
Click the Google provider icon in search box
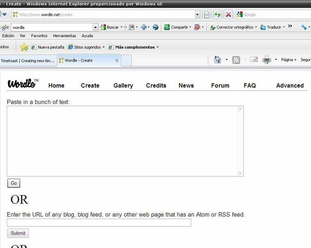pos(240,14)
